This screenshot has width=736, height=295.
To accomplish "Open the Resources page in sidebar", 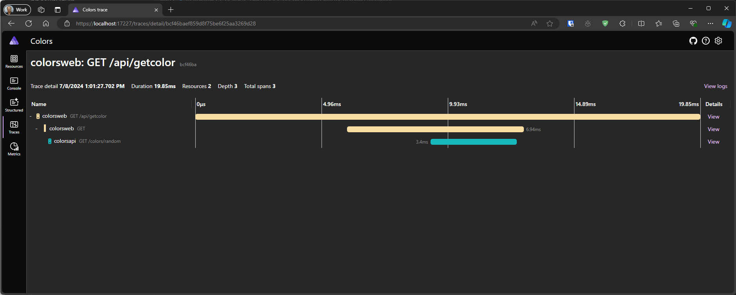I will (x=14, y=61).
